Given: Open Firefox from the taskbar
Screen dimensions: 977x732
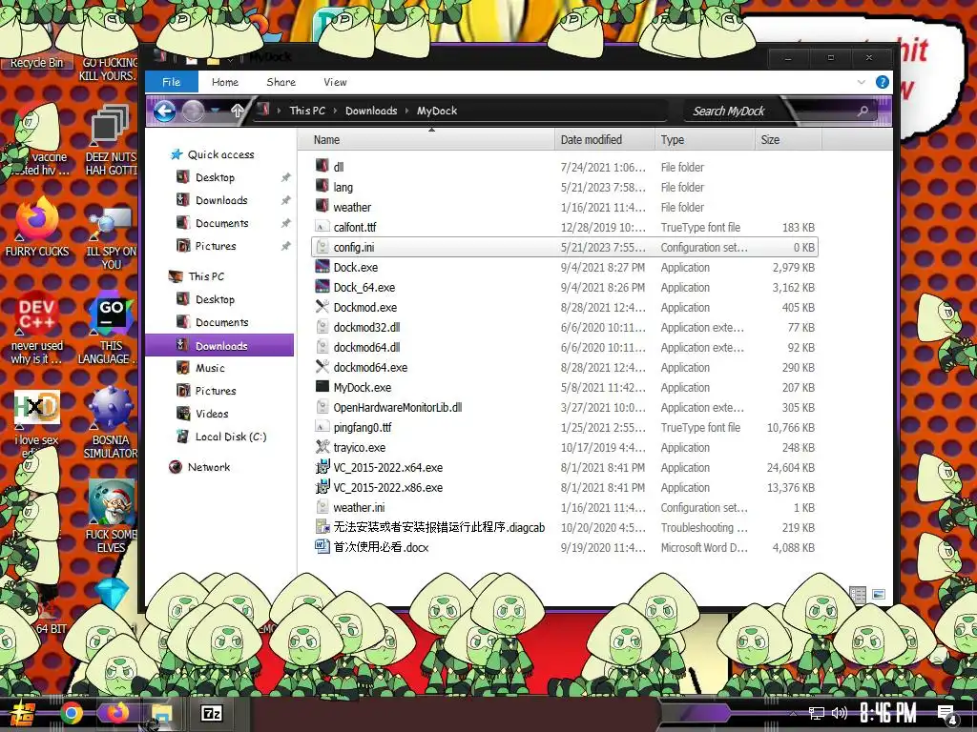Looking at the screenshot, I should point(117,712).
